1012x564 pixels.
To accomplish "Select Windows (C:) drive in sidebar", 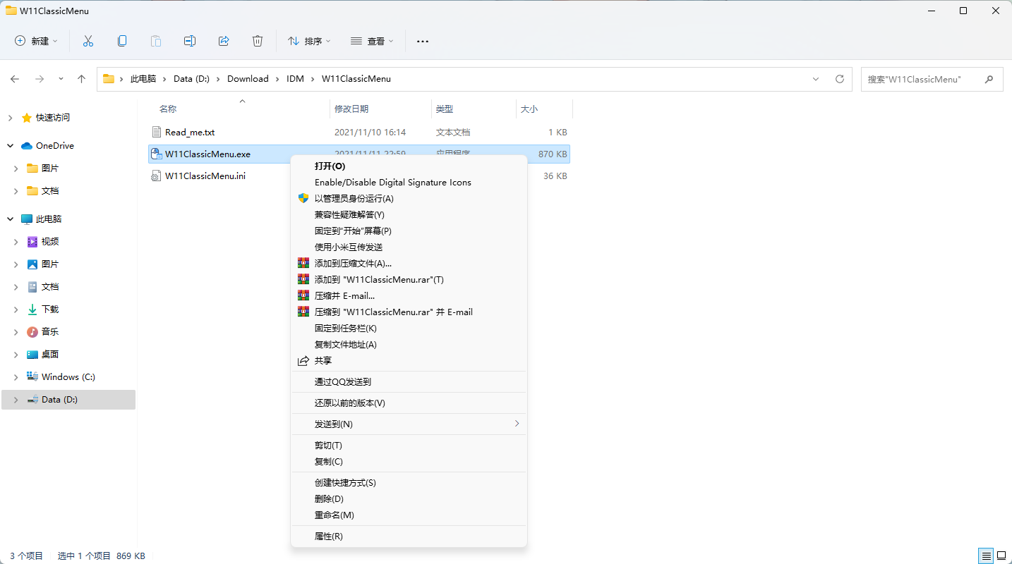I will pos(68,377).
